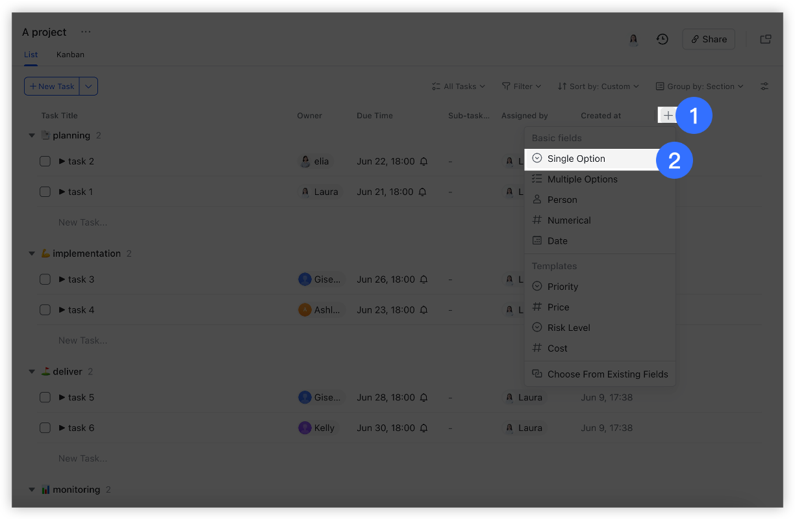Check the checkbox for task 2
The width and height of the screenshot is (795, 520).
tap(45, 161)
